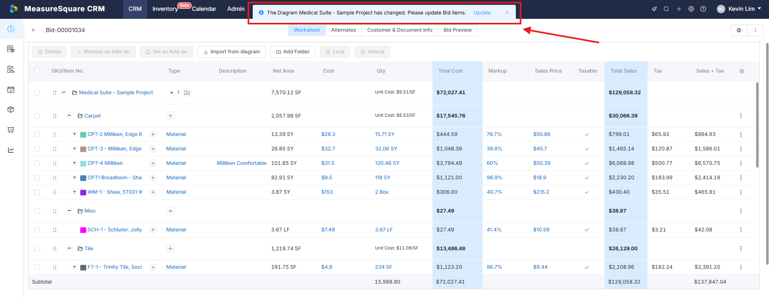Click the MeasureSquare CRM logo icon
This screenshot has width=769, height=298.
click(14, 9)
